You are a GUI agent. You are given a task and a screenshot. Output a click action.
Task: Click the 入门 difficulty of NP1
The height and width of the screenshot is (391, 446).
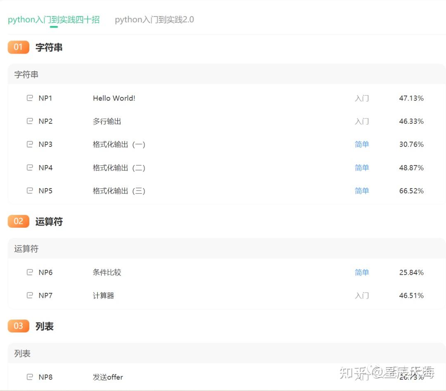tap(362, 98)
